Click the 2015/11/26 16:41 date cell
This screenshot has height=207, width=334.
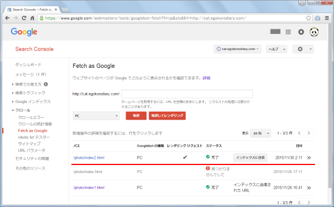(288, 187)
